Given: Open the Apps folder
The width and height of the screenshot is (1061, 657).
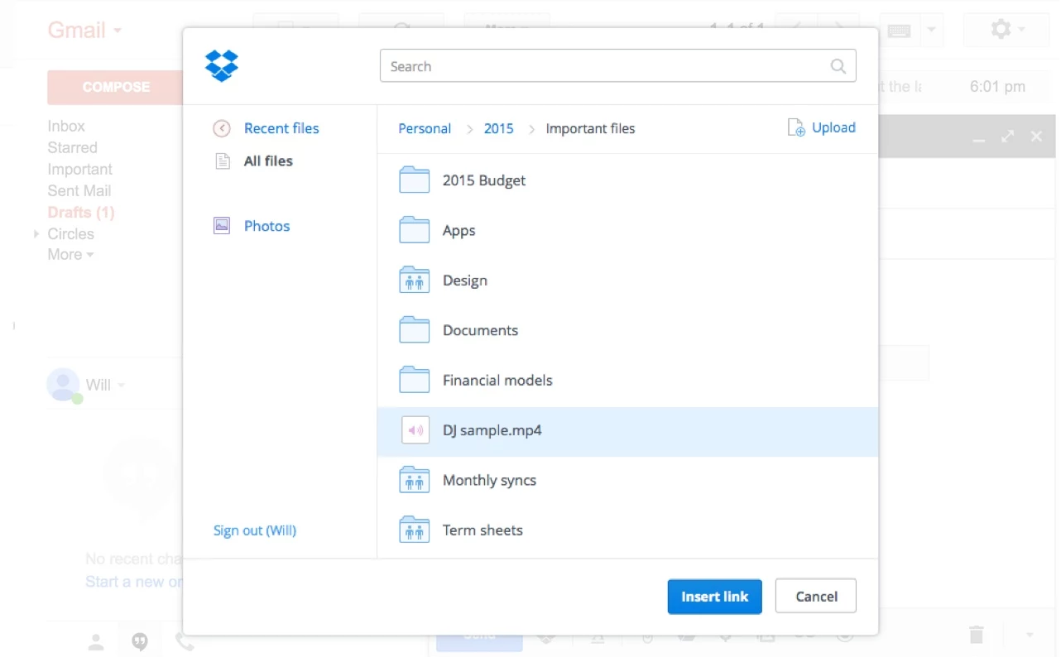Looking at the screenshot, I should click(627, 230).
